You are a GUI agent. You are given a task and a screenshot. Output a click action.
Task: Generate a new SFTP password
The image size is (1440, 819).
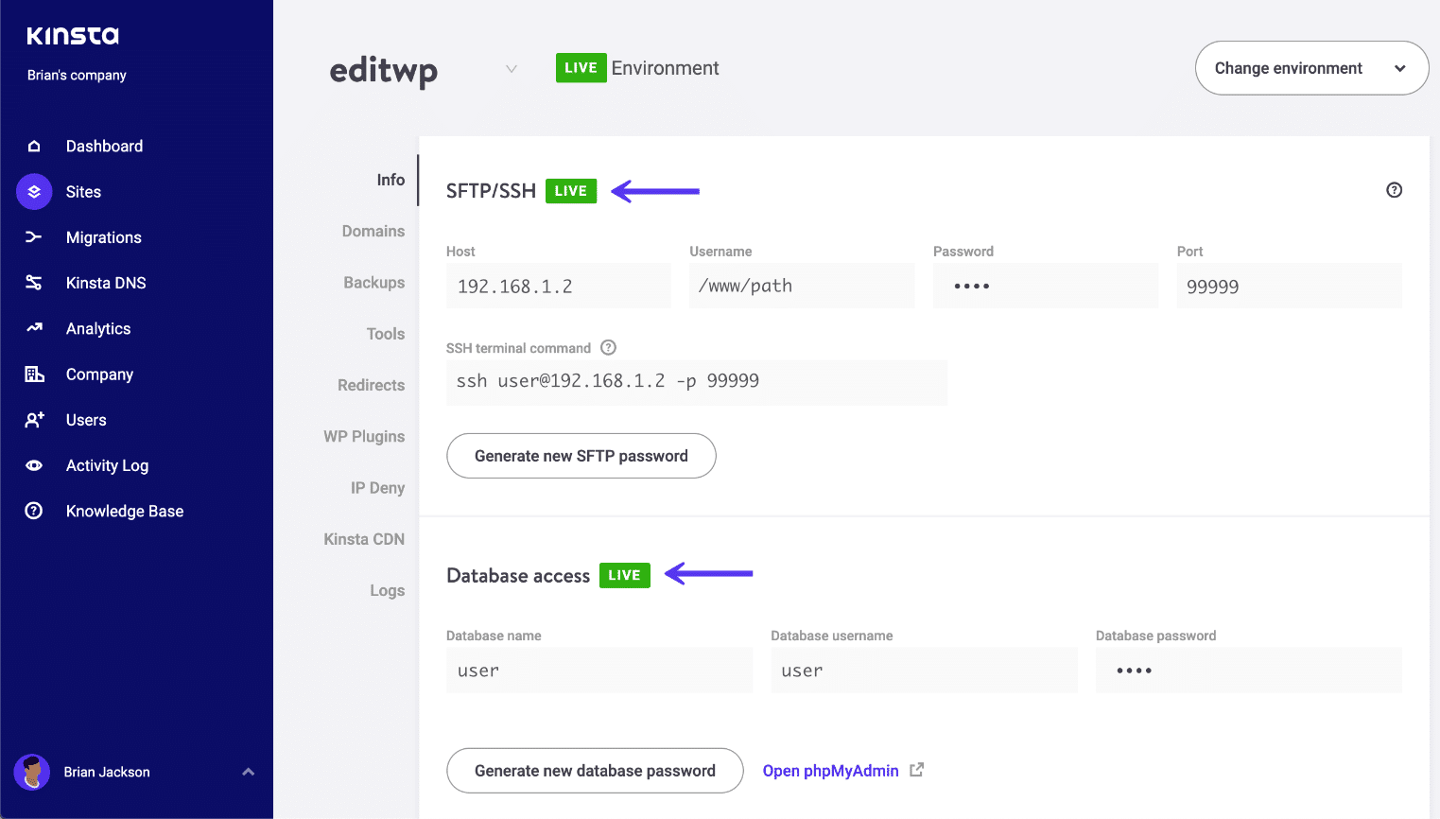point(581,456)
